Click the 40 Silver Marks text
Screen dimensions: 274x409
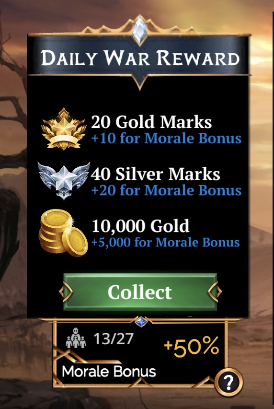pyautogui.click(x=155, y=174)
